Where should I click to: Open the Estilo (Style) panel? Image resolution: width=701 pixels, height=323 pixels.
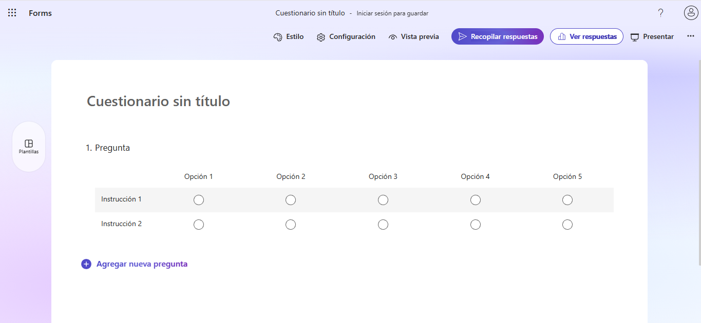pos(288,36)
